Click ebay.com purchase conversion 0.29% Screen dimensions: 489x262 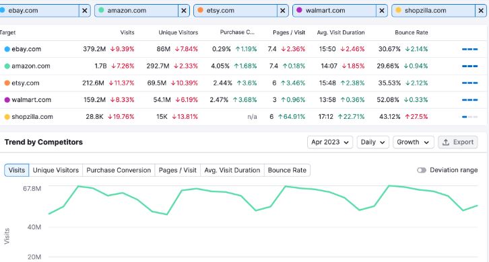point(222,49)
